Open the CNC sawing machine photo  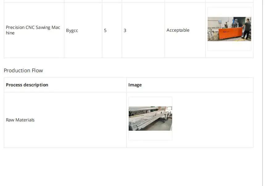point(229,29)
